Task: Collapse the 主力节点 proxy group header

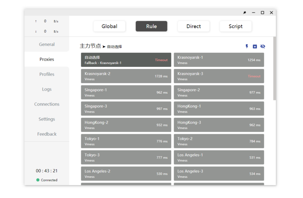Action: point(90,46)
